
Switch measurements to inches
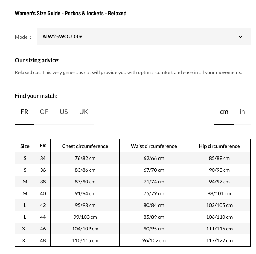(242, 112)
